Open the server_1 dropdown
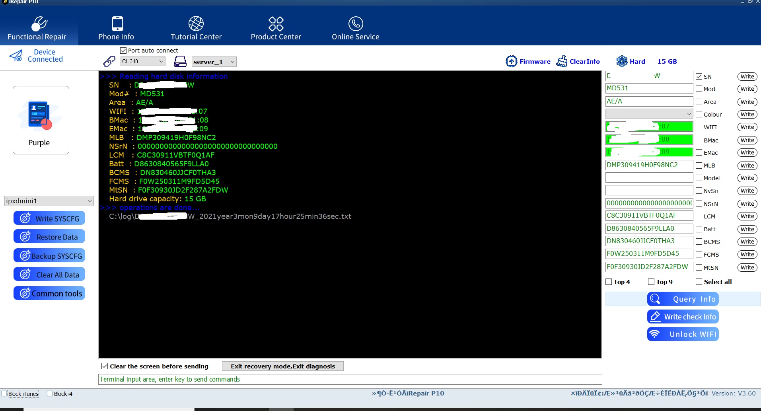 tap(232, 62)
